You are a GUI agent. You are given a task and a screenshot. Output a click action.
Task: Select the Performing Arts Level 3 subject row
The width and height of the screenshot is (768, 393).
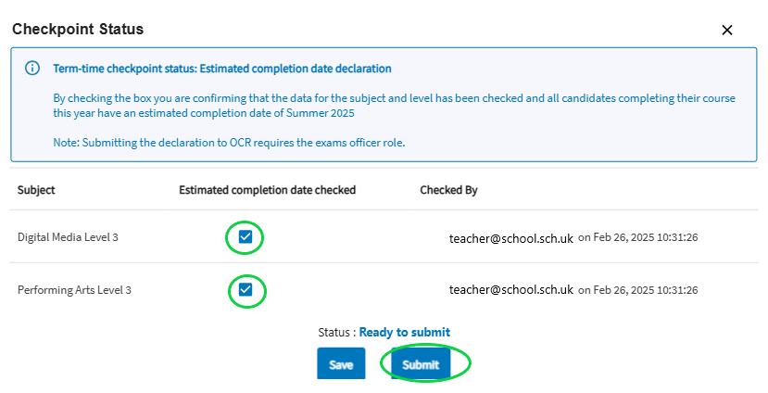coord(384,289)
